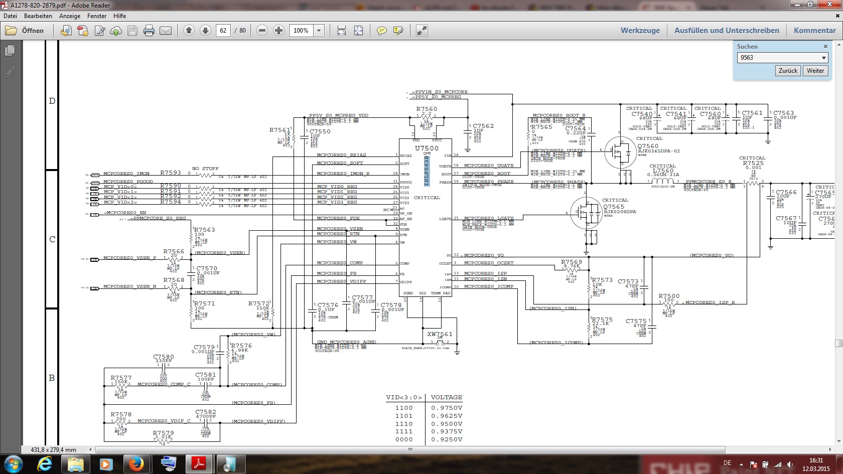Click the horizontal scrollbar left arrow
The height and width of the screenshot is (474, 843).
(90, 450)
